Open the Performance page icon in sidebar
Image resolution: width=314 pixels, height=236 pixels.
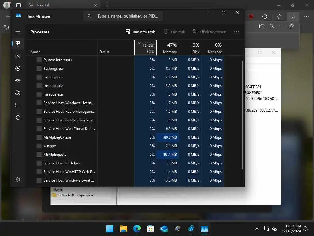(x=18, y=56)
